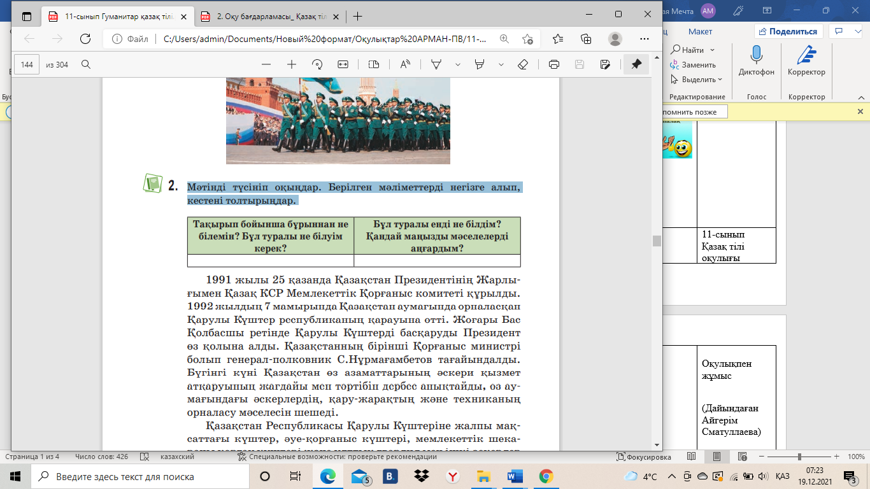The height and width of the screenshot is (489, 870).
Task: Expand the Draw tool options arrow
Action: [x=457, y=64]
